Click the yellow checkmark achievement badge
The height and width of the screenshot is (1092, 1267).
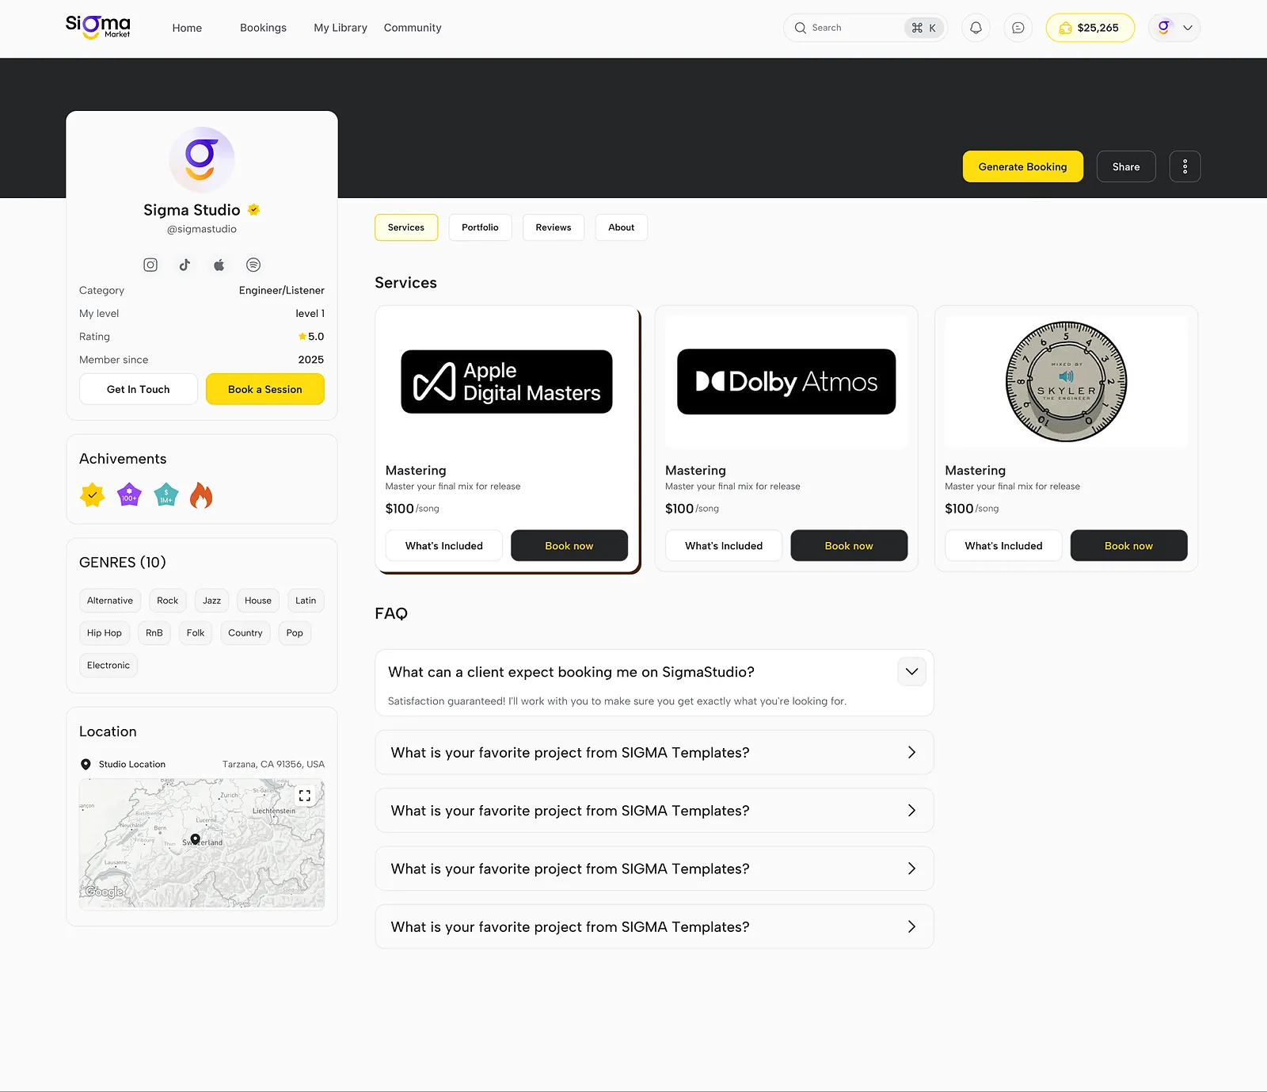pyautogui.click(x=93, y=495)
